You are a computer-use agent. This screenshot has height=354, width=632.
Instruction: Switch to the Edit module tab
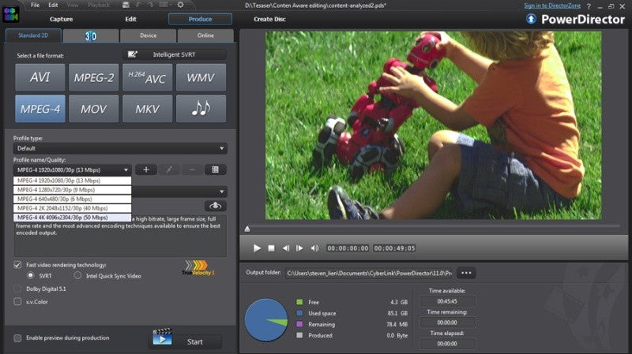pyautogui.click(x=130, y=19)
